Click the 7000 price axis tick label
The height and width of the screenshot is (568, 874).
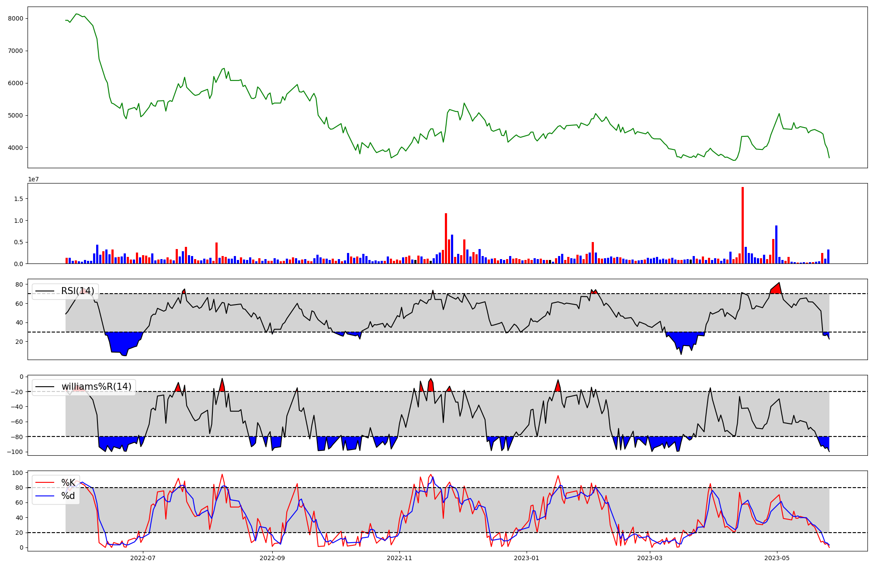coord(15,51)
